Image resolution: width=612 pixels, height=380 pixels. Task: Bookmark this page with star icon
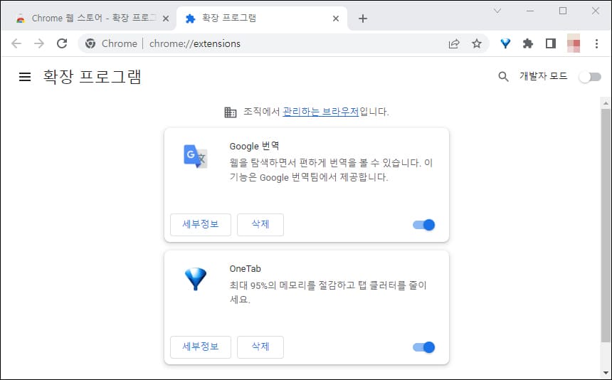(x=477, y=43)
